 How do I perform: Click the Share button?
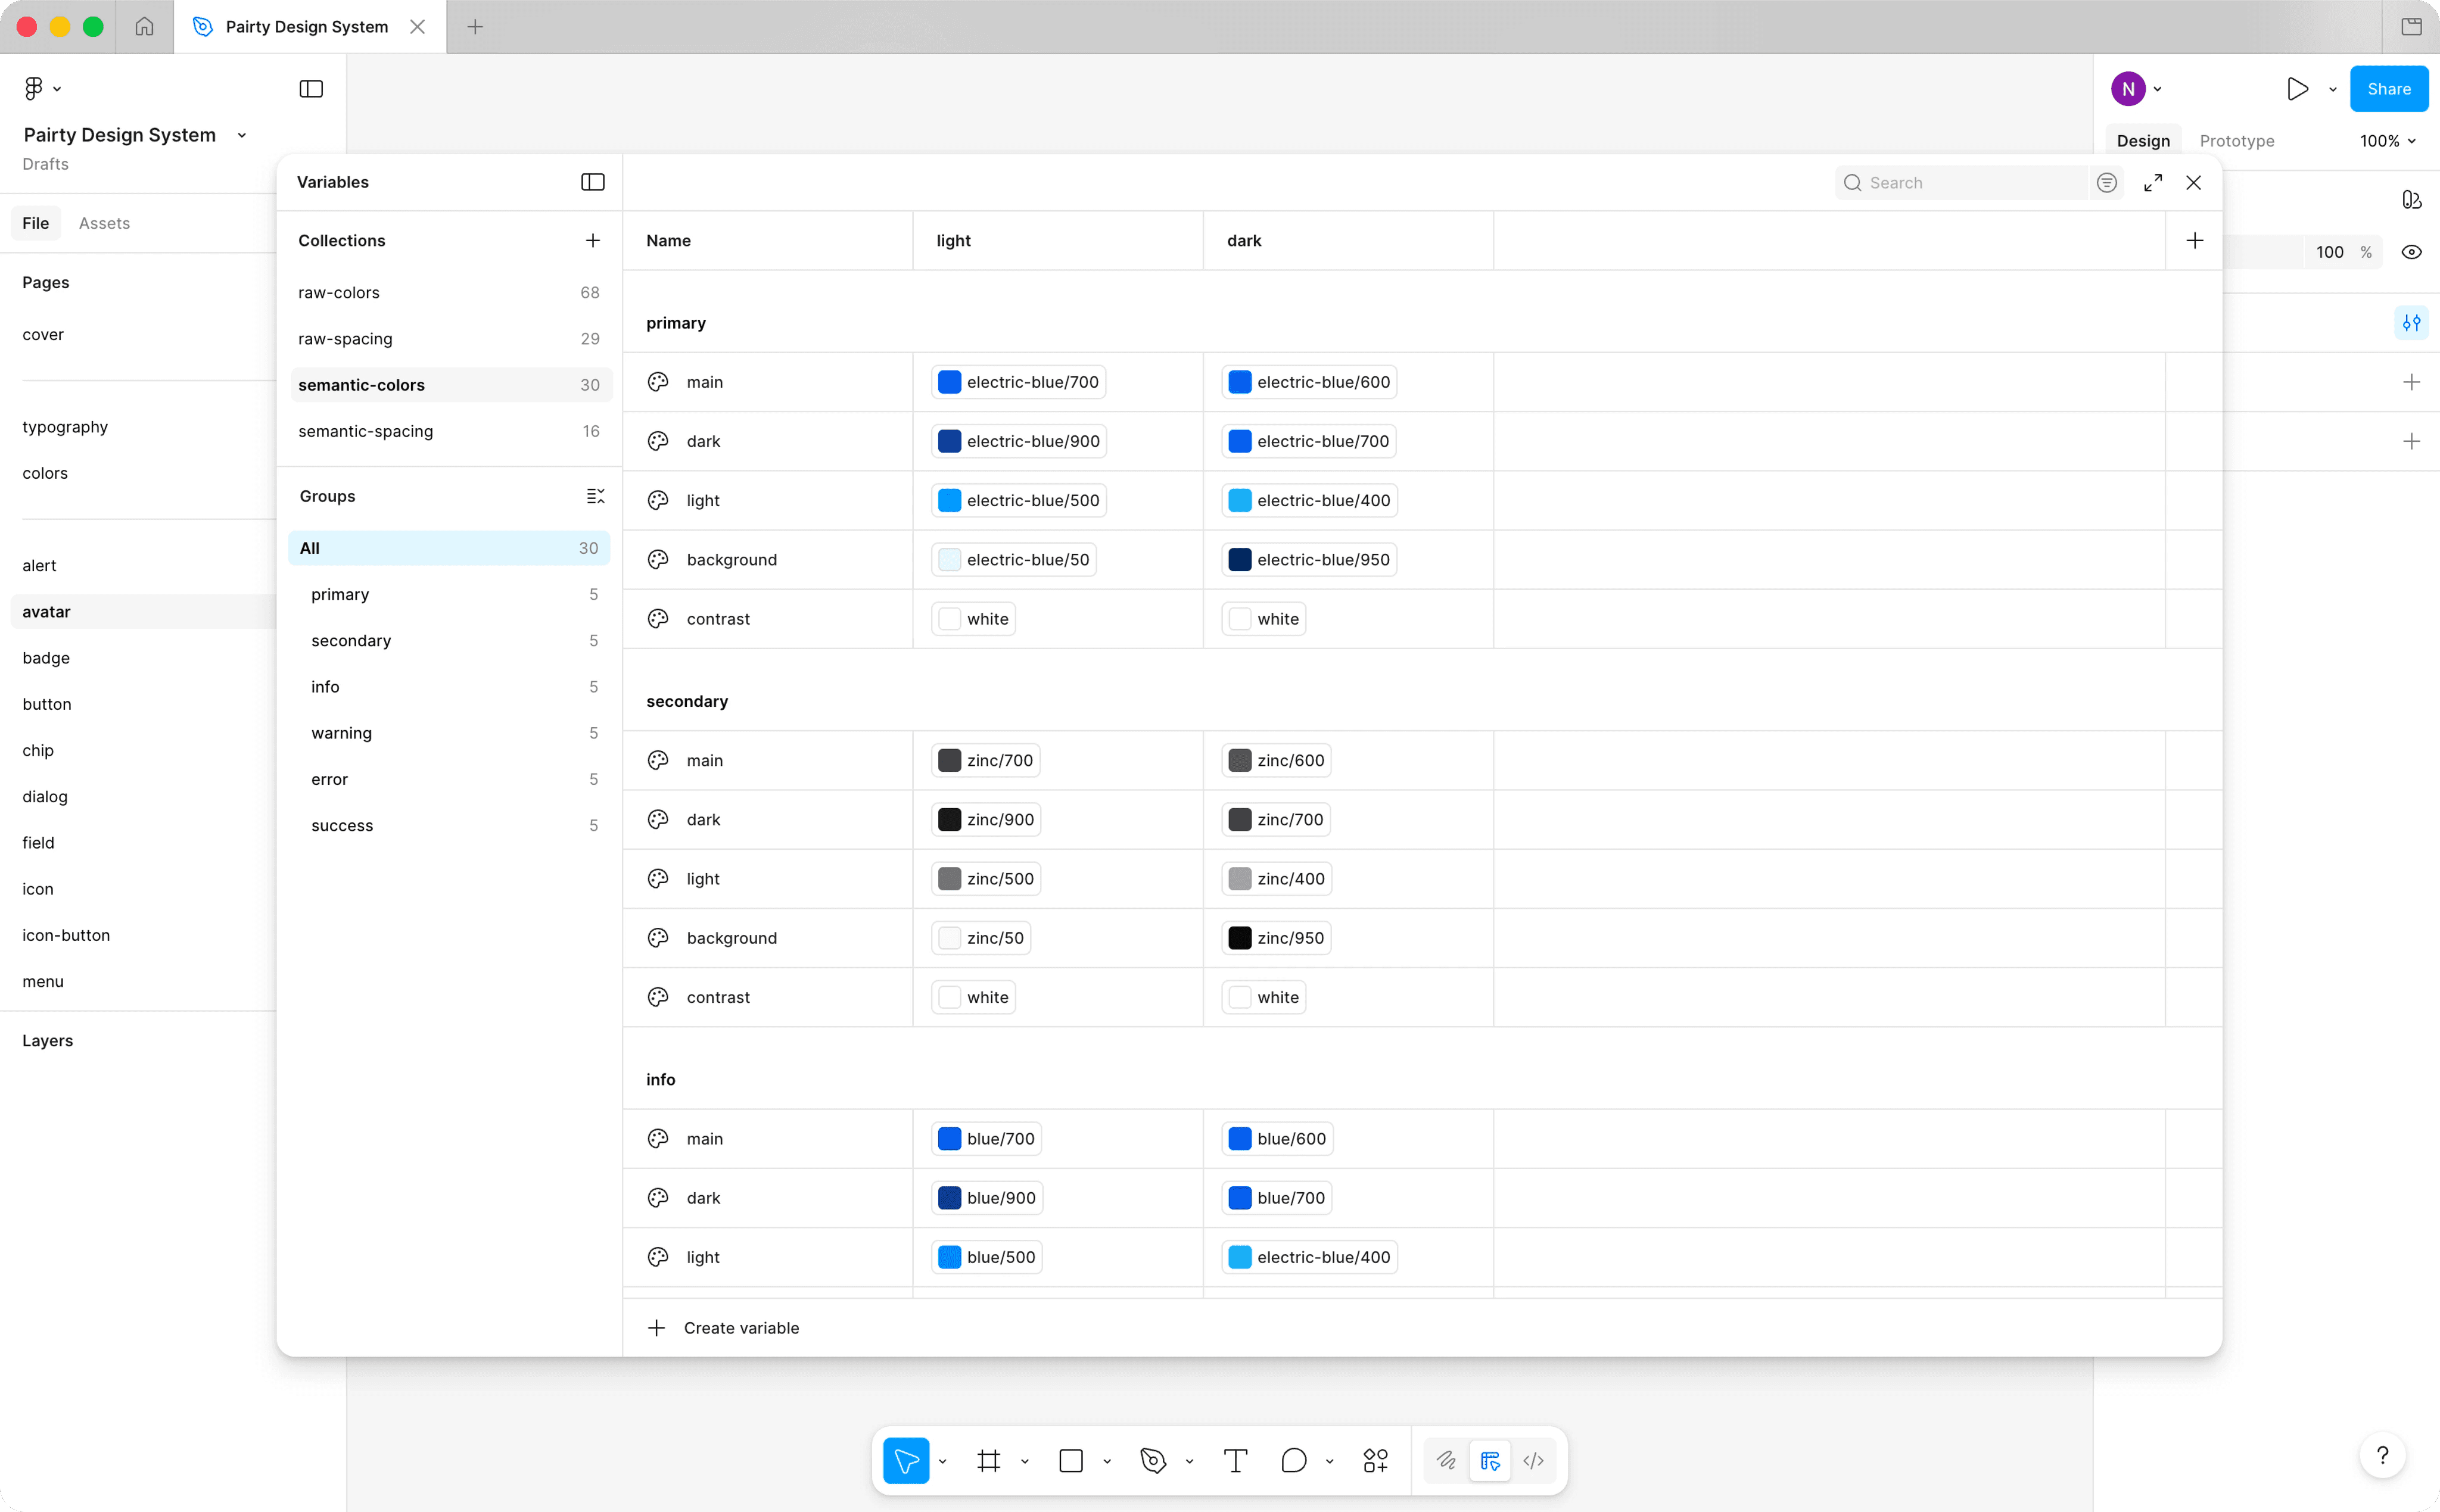coord(2388,89)
